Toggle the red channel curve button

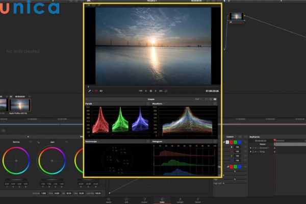pyautogui.click(x=232, y=142)
